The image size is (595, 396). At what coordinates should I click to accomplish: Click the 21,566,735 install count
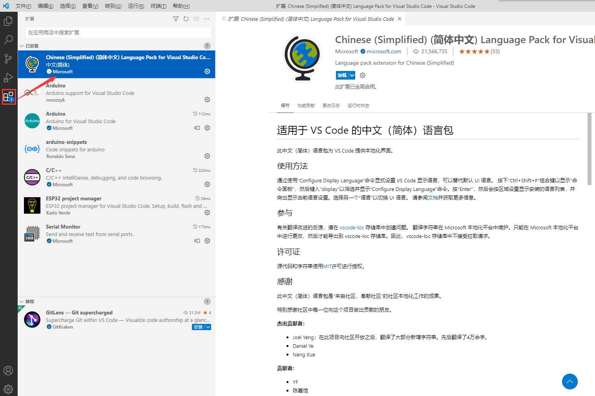pyautogui.click(x=430, y=51)
